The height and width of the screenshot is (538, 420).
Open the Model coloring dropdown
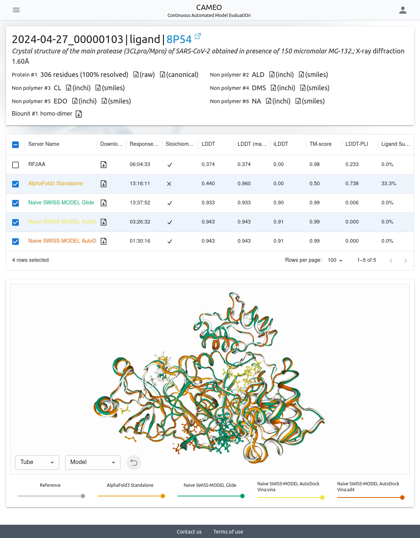[93, 462]
